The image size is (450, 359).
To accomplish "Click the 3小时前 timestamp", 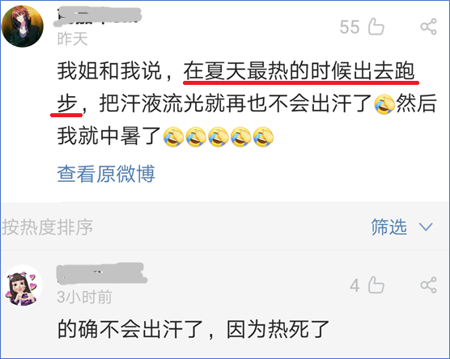I will [x=84, y=297].
